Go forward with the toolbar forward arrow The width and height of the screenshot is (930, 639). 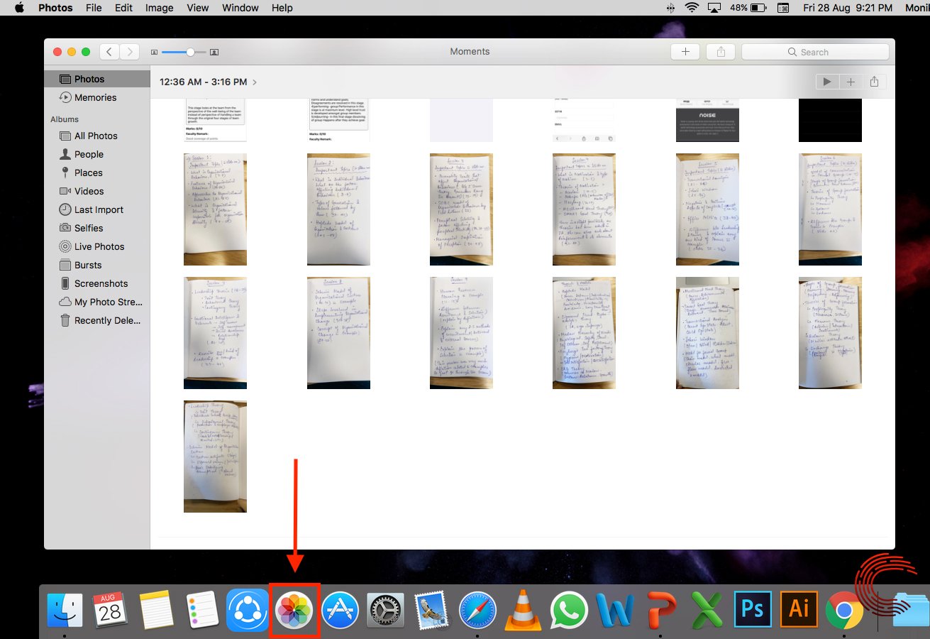point(129,52)
